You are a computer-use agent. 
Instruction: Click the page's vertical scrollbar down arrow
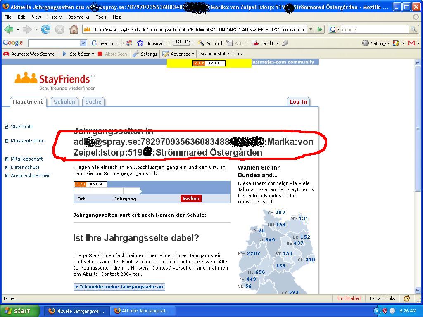tap(418, 290)
